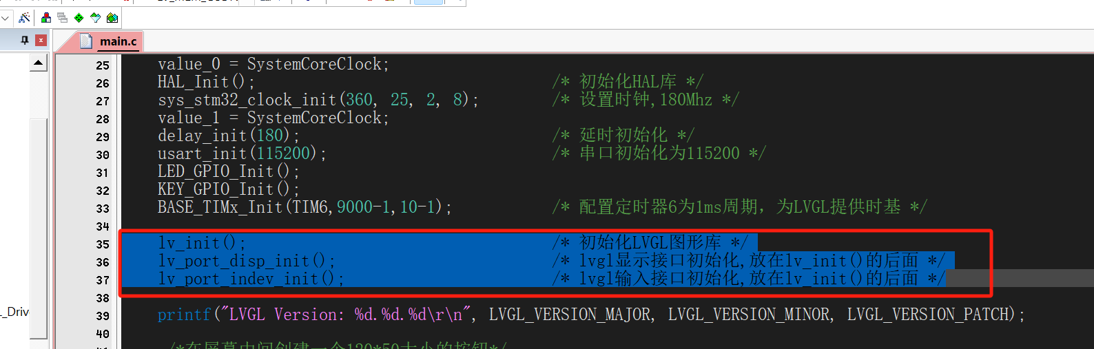Close the project panel with red X
The width and height of the screenshot is (1094, 349).
(41, 41)
